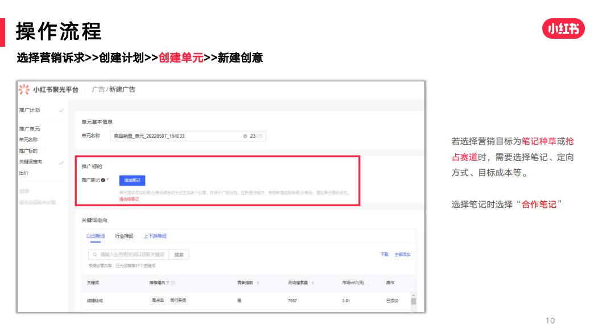Click the 高点击 tag in the keyword row
Viewport: 594px width, 331px height.
tap(158, 300)
